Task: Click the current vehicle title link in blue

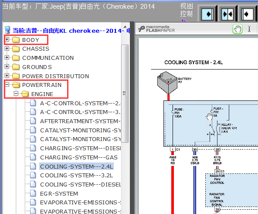Action: (x=71, y=31)
